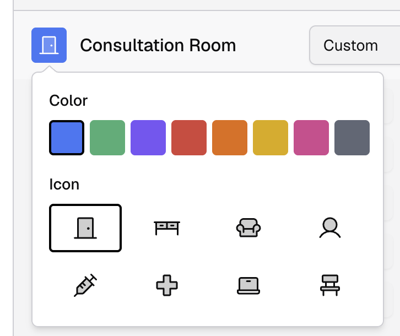Select the blue color swatch
Image resolution: width=400 pixels, height=336 pixels.
(67, 138)
